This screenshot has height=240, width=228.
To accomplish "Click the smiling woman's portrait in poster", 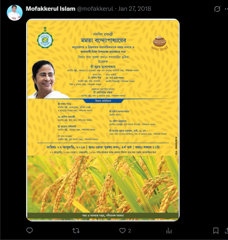I will (46, 79).
